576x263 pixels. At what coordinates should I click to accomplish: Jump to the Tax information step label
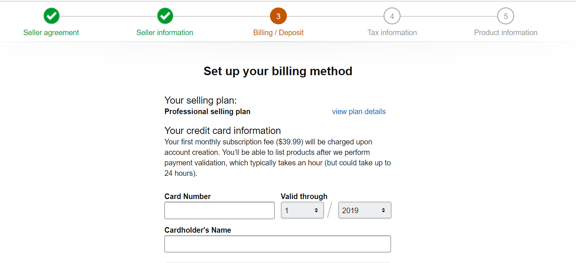(x=392, y=33)
